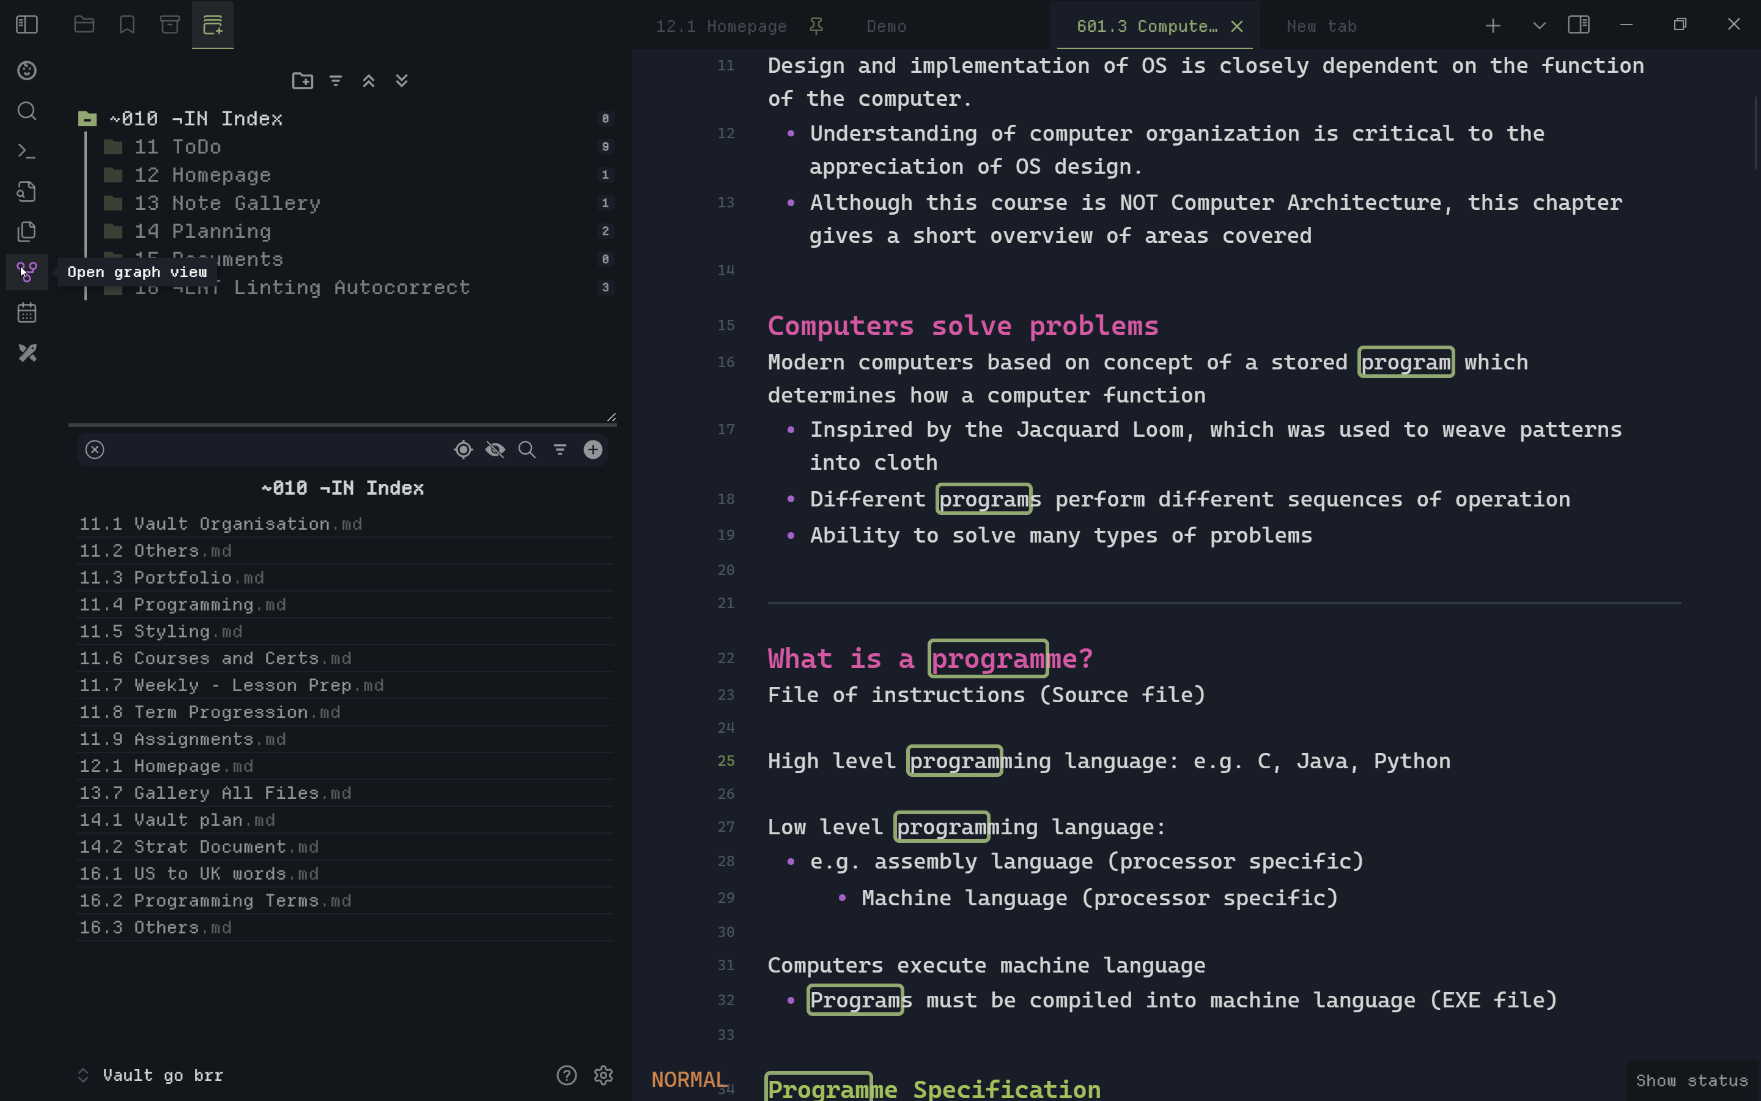Viewport: 1761px width, 1101px height.
Task: Open 14.2 Strat Document.md
Action: click(345, 847)
